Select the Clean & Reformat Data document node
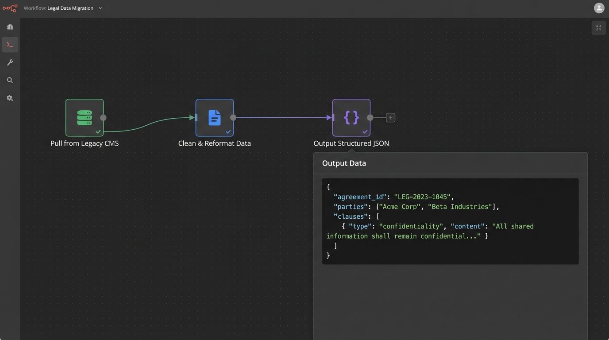The height and width of the screenshot is (340, 609). [215, 118]
